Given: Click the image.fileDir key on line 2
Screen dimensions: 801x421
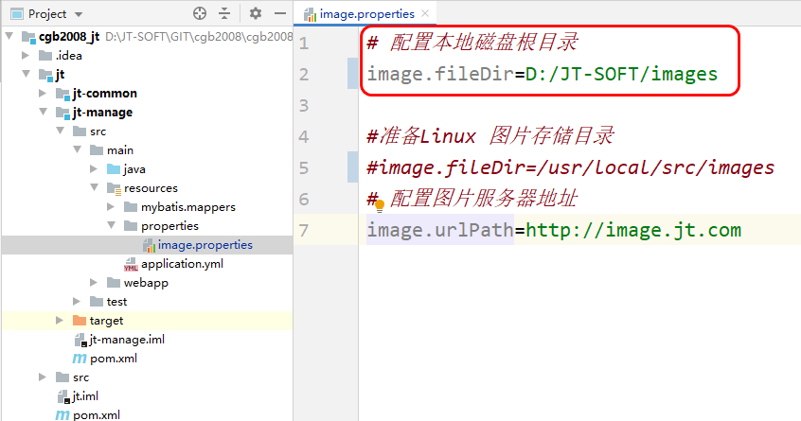Looking at the screenshot, I should pyautogui.click(x=440, y=75).
